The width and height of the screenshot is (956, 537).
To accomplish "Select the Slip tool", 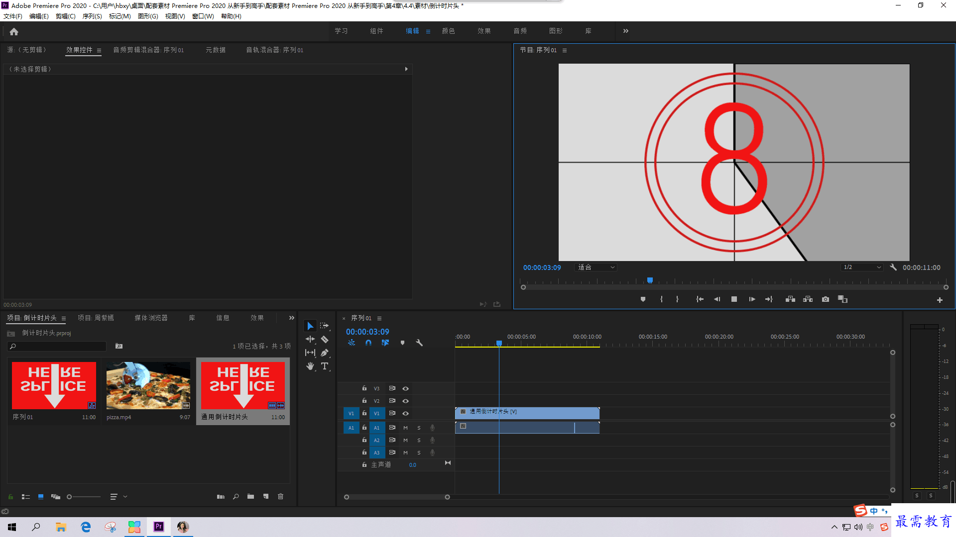I will 310,353.
